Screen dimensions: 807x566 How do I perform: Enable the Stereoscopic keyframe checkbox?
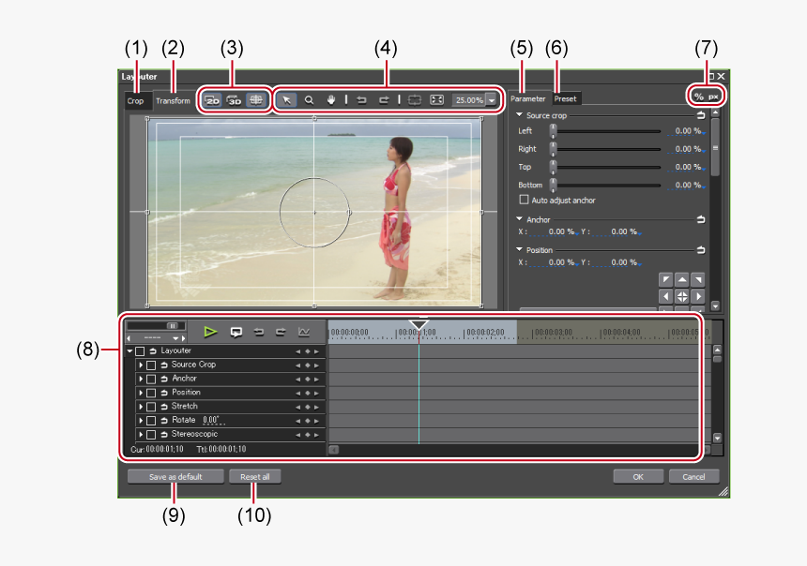click(151, 435)
